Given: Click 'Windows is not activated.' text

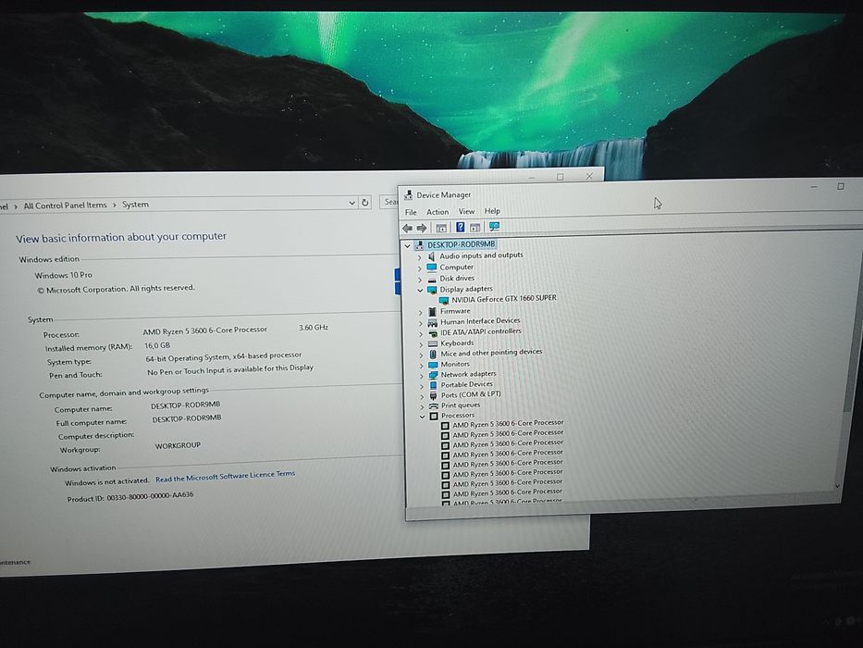Looking at the screenshot, I should (106, 482).
